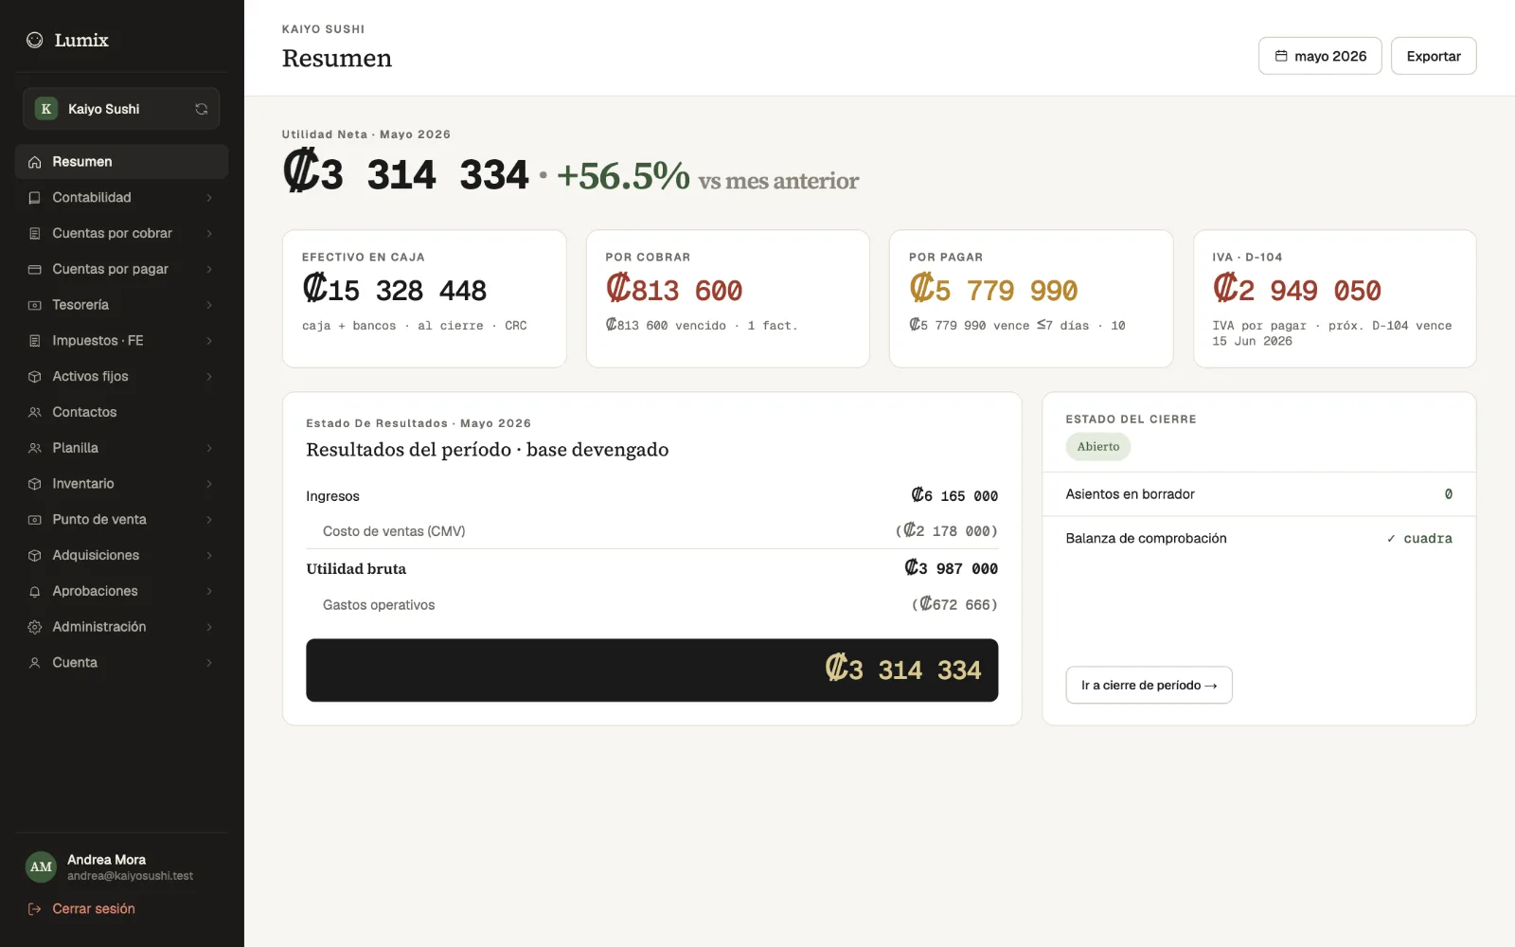Click the Aprobaciones bell icon
1515x947 pixels.
pyautogui.click(x=35, y=591)
